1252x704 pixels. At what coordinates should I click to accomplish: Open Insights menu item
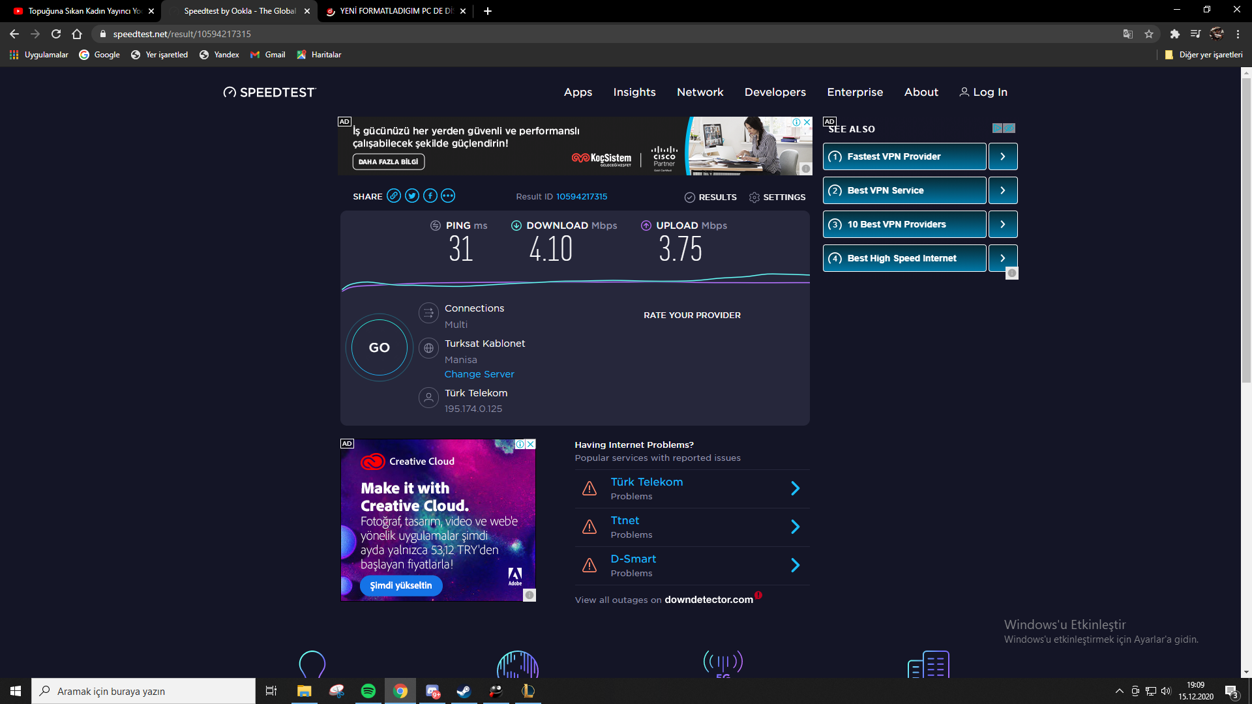coord(634,93)
